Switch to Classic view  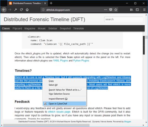[x=6, y=28]
